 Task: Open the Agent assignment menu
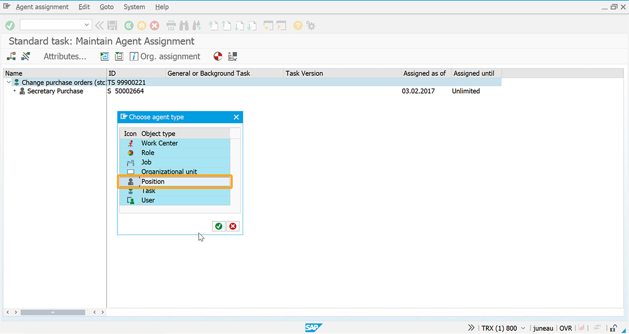click(x=42, y=7)
